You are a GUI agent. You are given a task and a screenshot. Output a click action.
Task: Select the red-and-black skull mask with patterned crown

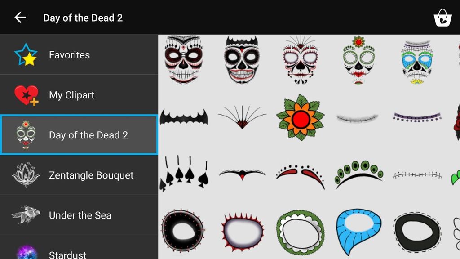pos(183,60)
